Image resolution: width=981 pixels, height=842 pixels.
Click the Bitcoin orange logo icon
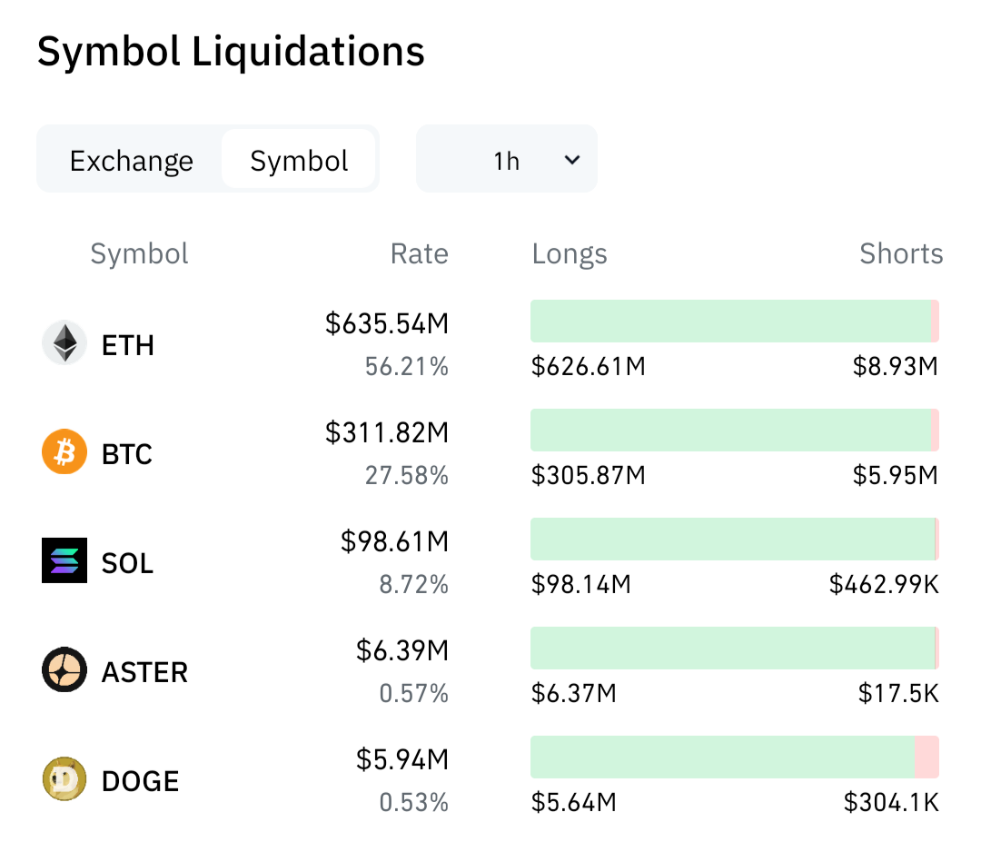pyautogui.click(x=64, y=451)
